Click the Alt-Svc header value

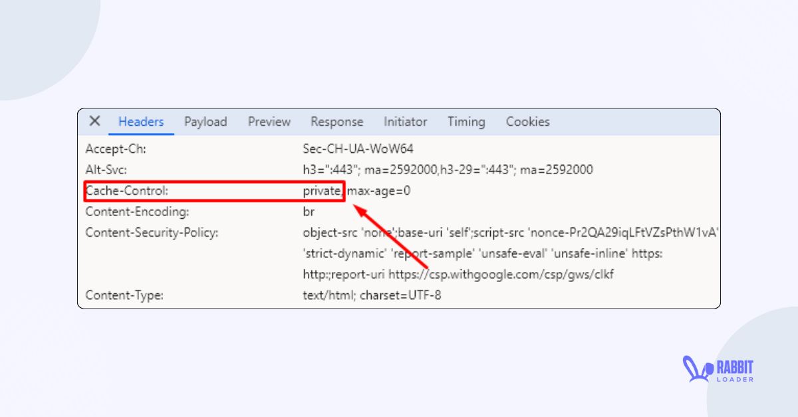click(446, 170)
